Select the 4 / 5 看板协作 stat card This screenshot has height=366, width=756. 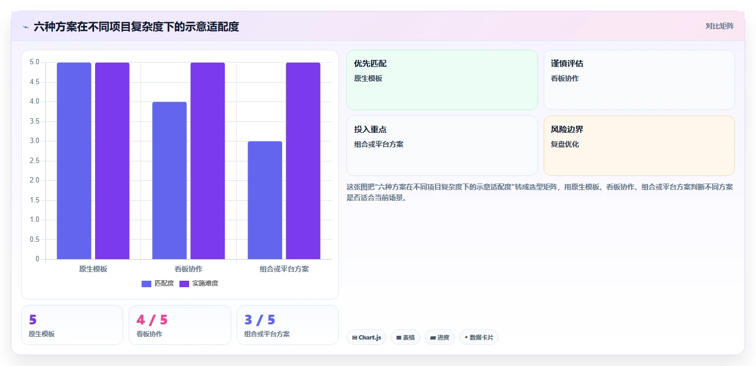click(x=180, y=325)
